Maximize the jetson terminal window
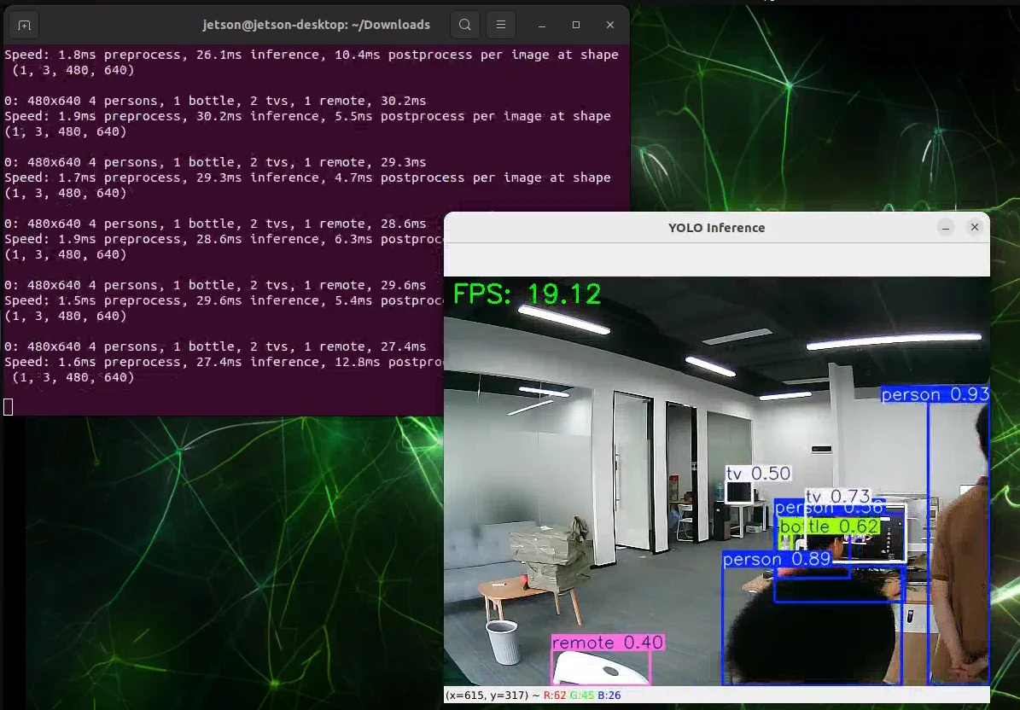The image size is (1020, 710). pyautogui.click(x=575, y=25)
